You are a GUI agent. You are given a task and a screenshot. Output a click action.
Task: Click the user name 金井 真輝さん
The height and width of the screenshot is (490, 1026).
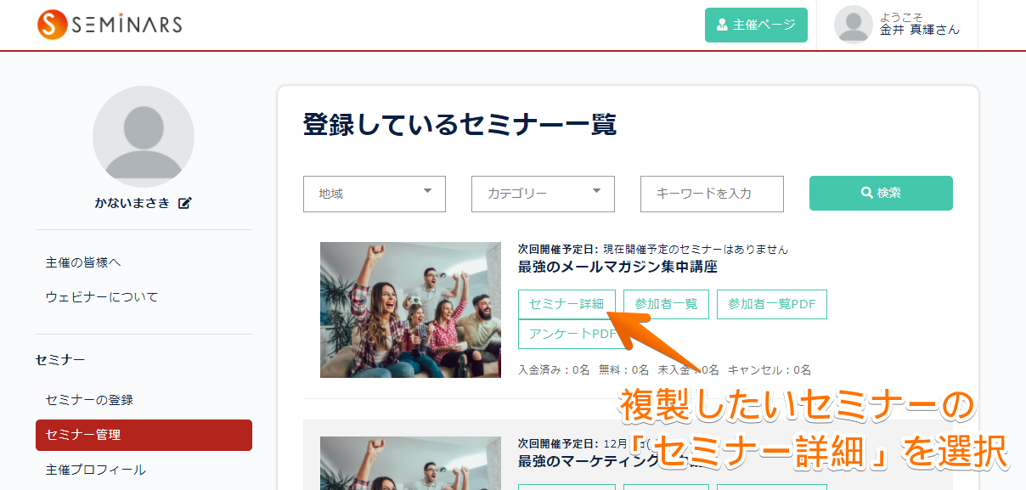(x=920, y=30)
